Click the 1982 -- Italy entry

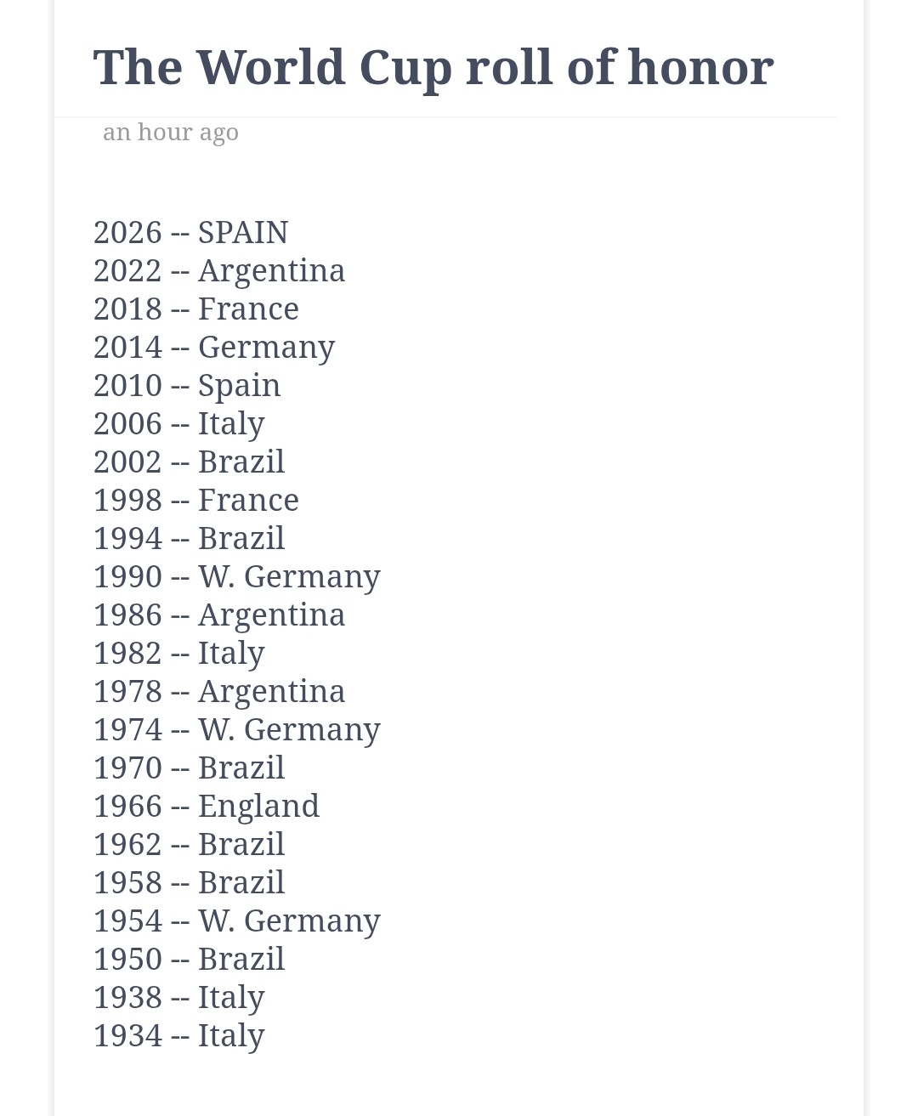pos(179,654)
